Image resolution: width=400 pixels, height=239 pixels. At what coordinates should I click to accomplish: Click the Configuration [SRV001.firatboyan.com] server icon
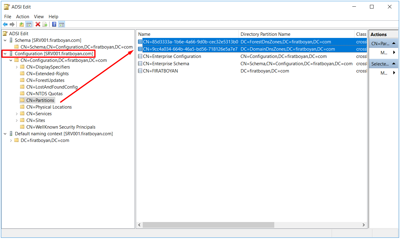pyautogui.click(x=12, y=54)
